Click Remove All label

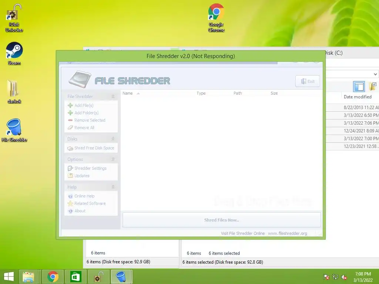pos(84,128)
